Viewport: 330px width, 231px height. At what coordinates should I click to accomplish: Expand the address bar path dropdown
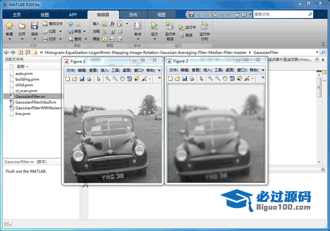point(317,53)
